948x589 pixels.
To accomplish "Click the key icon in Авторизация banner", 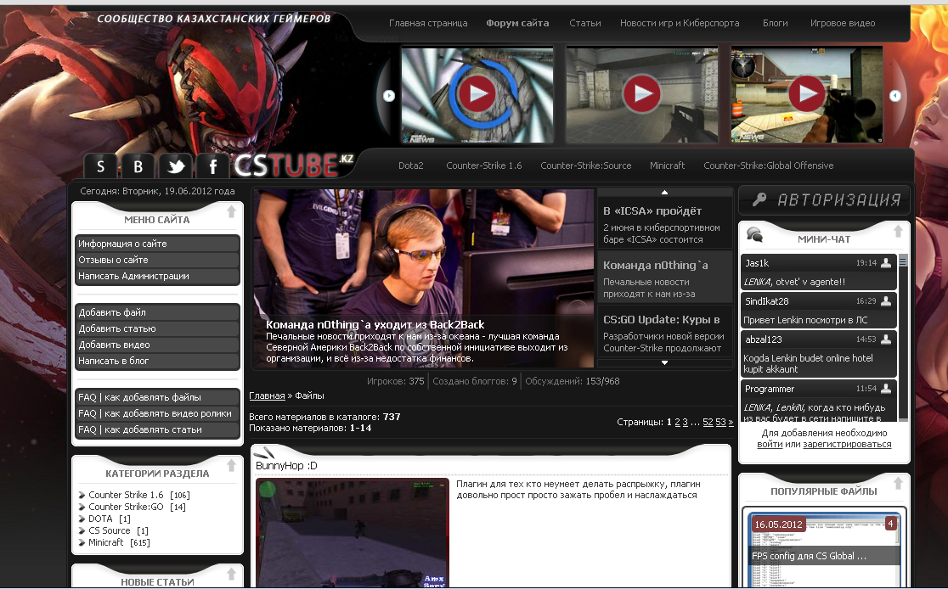I will coord(759,199).
